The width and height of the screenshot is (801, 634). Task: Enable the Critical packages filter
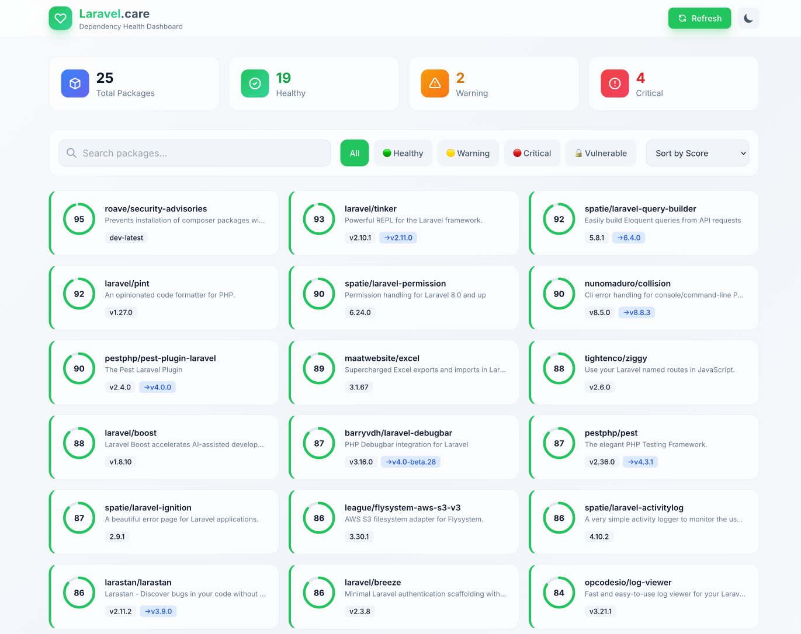pyautogui.click(x=532, y=153)
